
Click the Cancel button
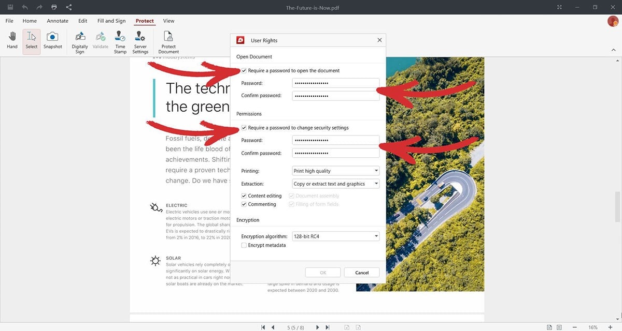(361, 272)
